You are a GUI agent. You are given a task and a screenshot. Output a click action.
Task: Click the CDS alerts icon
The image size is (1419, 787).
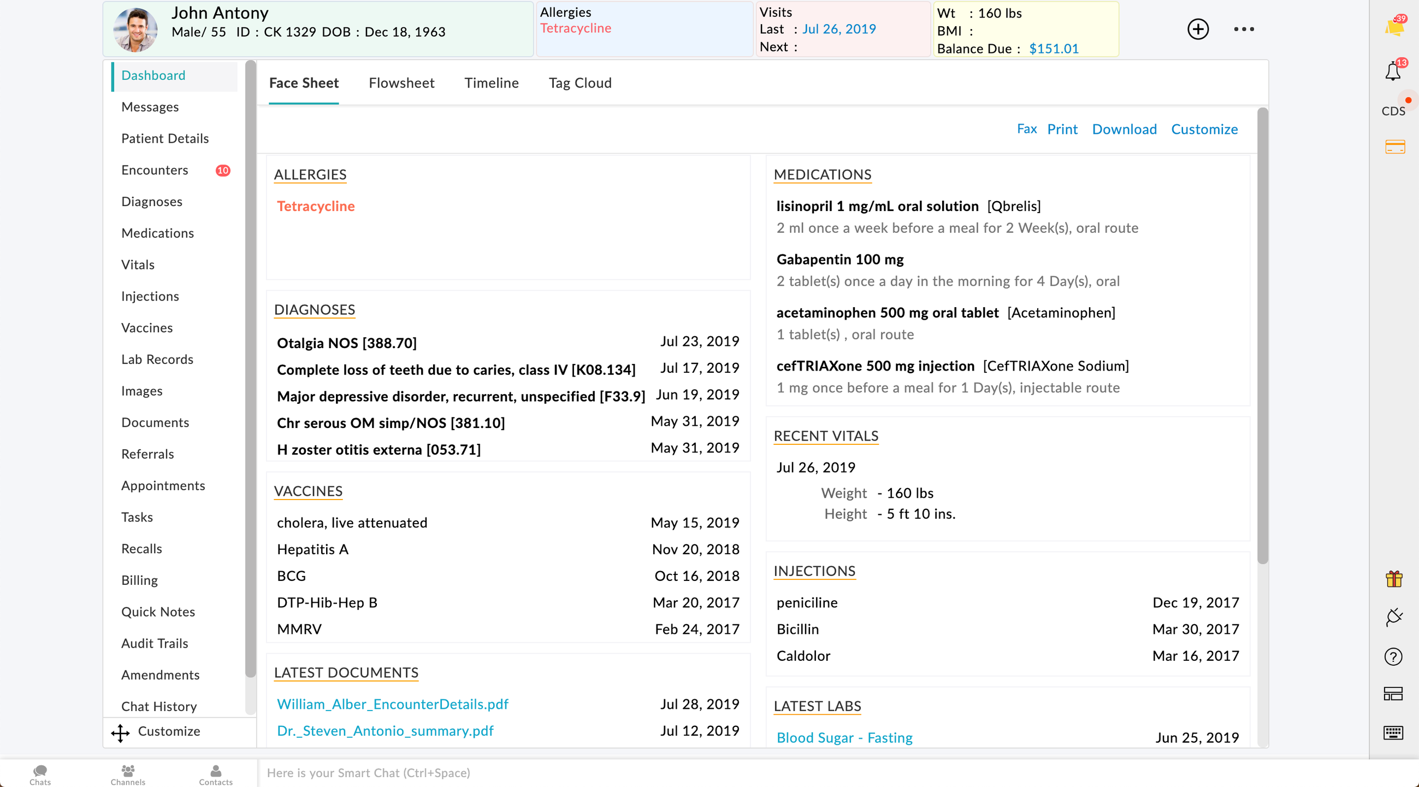tap(1393, 110)
